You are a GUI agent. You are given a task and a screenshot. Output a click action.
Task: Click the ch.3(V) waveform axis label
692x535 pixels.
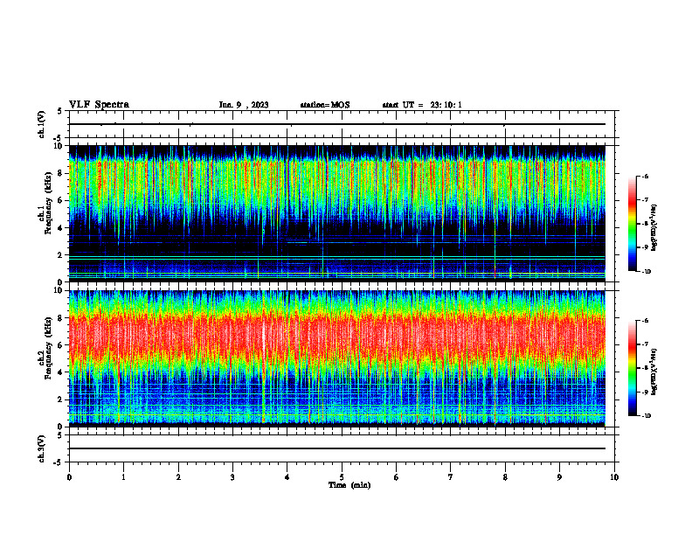click(42, 448)
